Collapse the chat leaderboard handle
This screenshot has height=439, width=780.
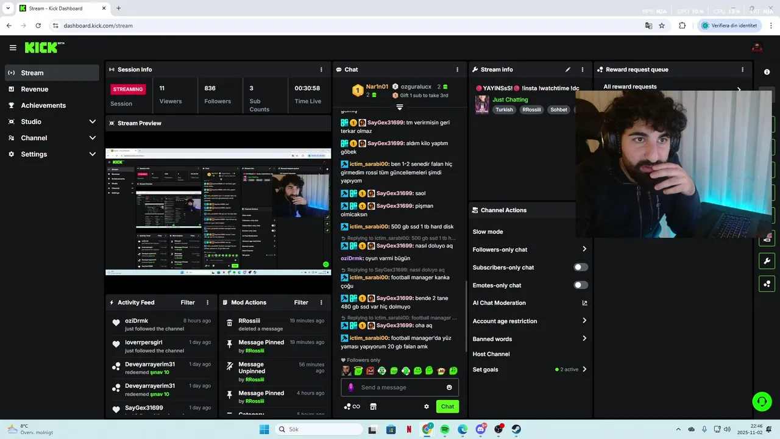[400, 107]
